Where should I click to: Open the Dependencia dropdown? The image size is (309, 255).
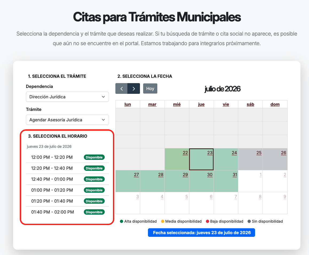point(67,97)
